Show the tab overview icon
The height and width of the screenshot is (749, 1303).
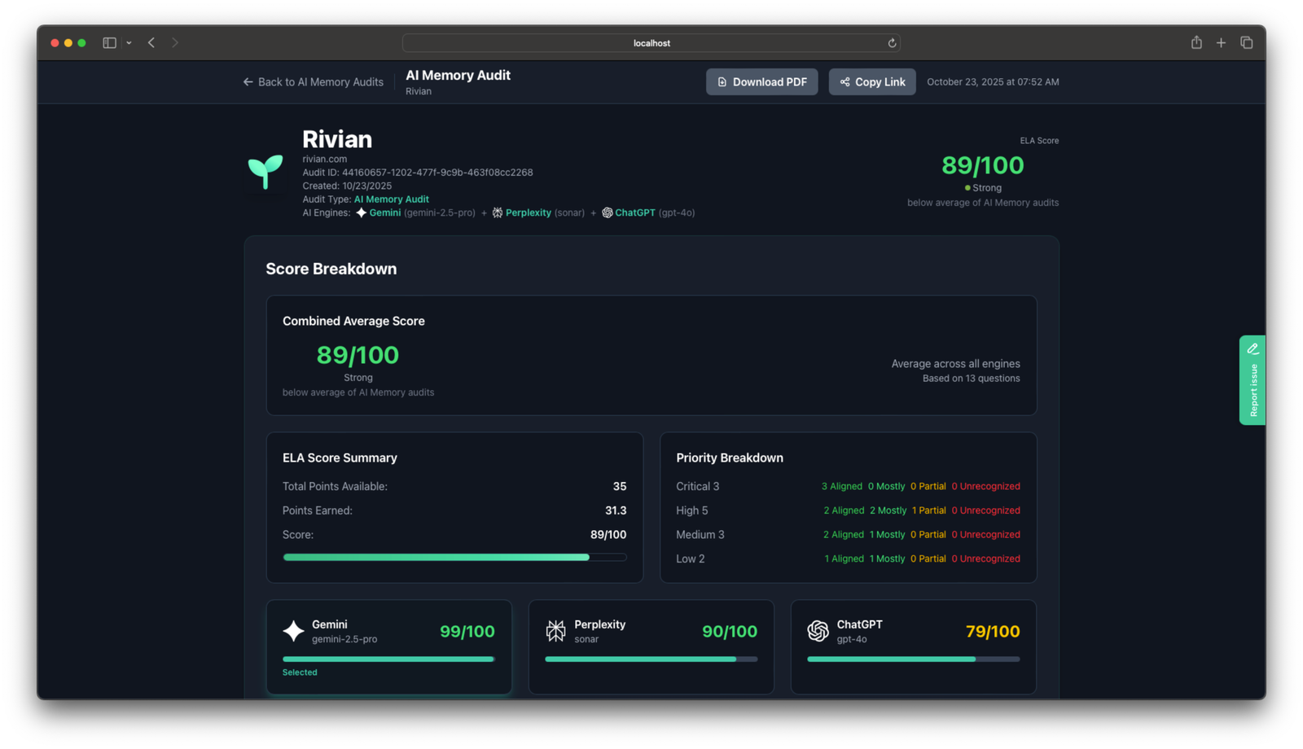[x=1246, y=42]
